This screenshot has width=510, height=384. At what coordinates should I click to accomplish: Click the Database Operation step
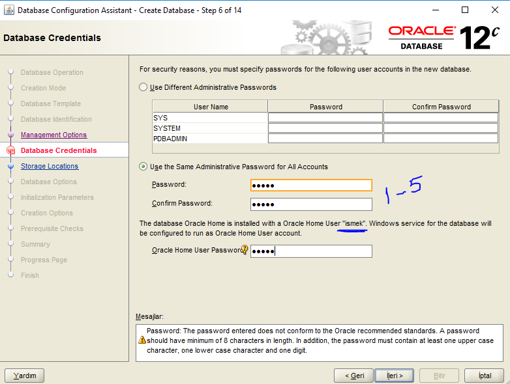coord(52,72)
